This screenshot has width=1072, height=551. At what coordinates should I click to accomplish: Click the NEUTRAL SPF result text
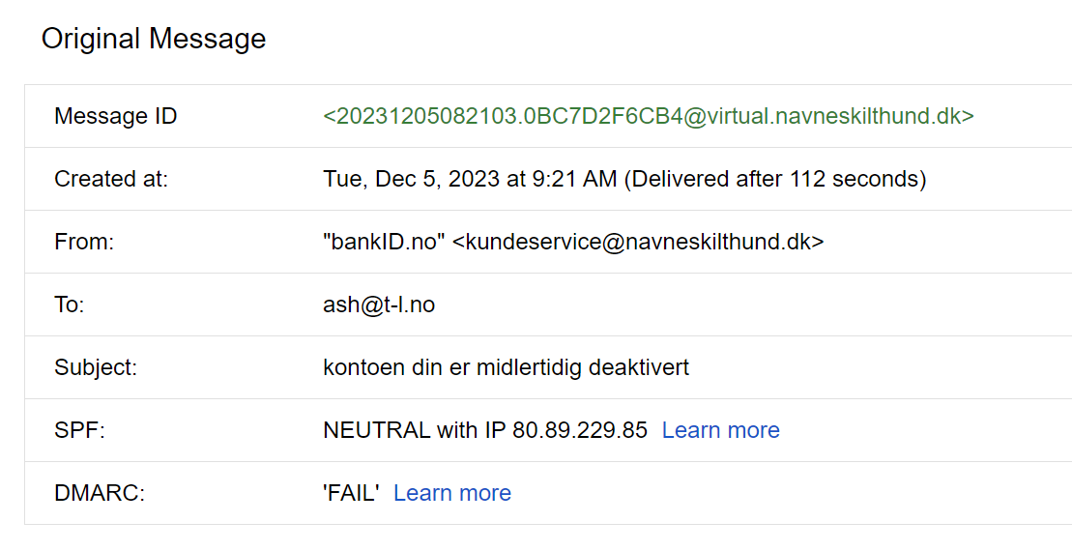click(377, 430)
